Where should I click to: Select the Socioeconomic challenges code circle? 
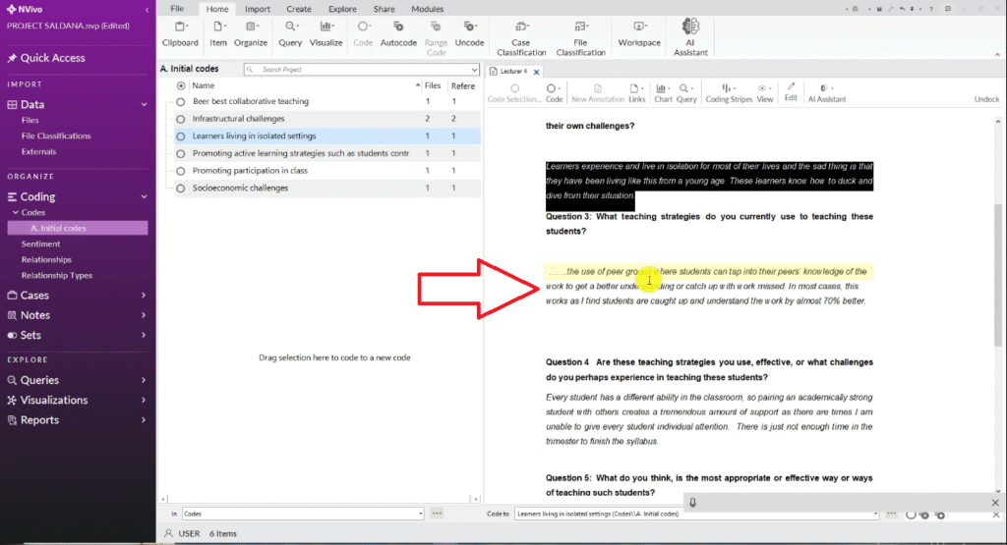pos(181,188)
